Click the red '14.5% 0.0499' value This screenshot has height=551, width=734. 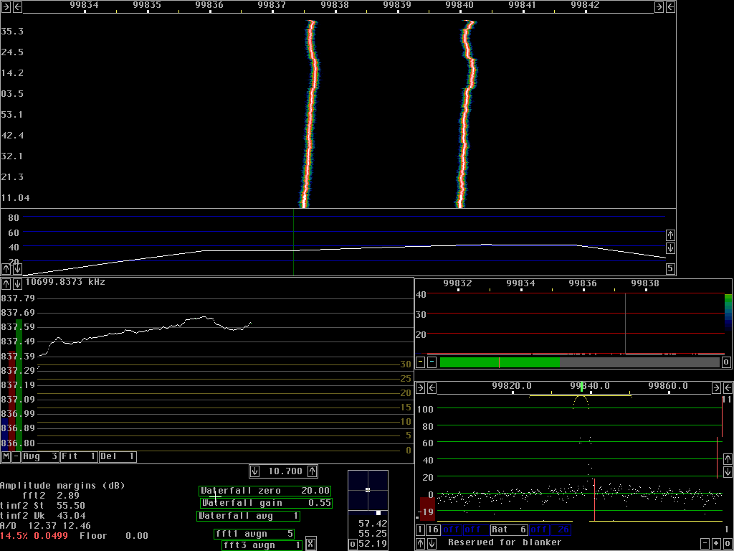click(34, 535)
